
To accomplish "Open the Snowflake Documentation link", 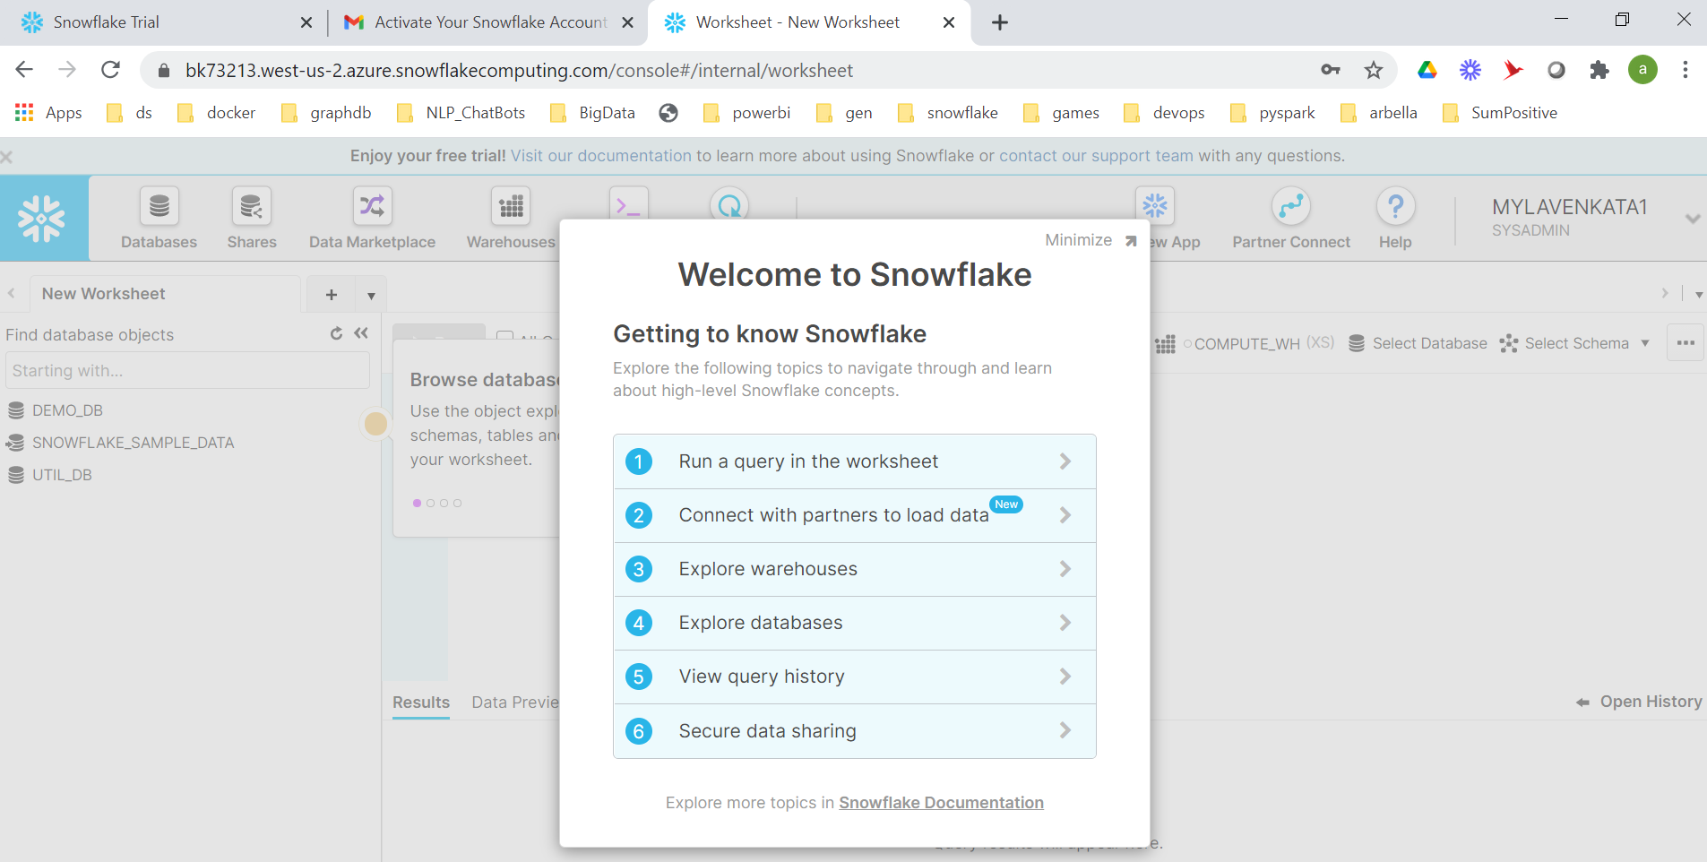I will tap(941, 803).
